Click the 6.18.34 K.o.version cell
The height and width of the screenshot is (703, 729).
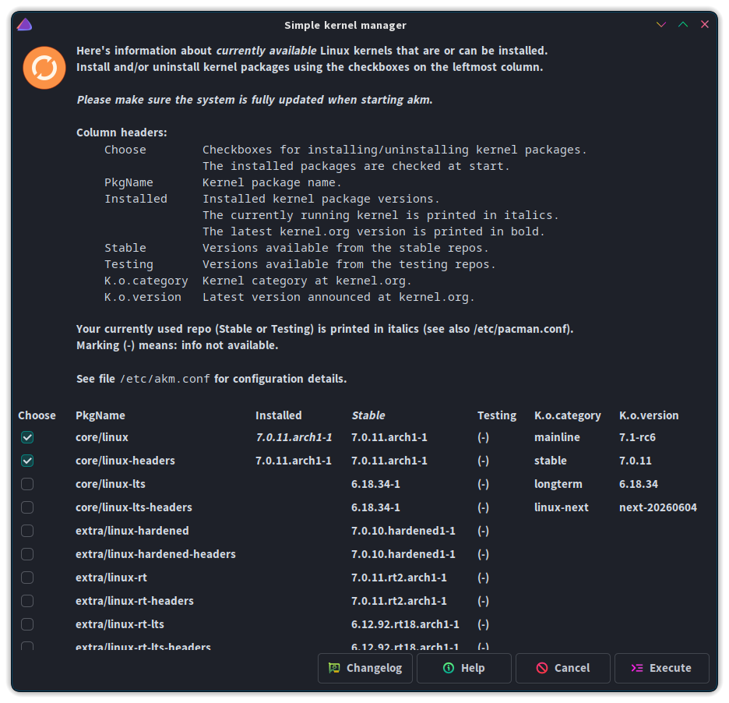[639, 484]
